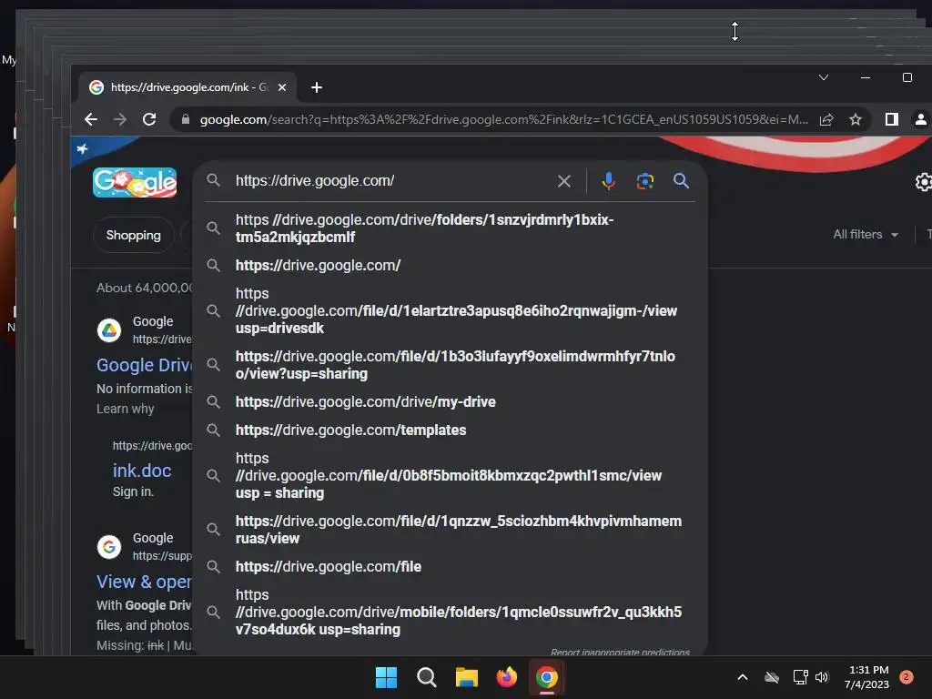
Task: Click the https://drive.goo URL above ink.doc
Action: coord(152,446)
